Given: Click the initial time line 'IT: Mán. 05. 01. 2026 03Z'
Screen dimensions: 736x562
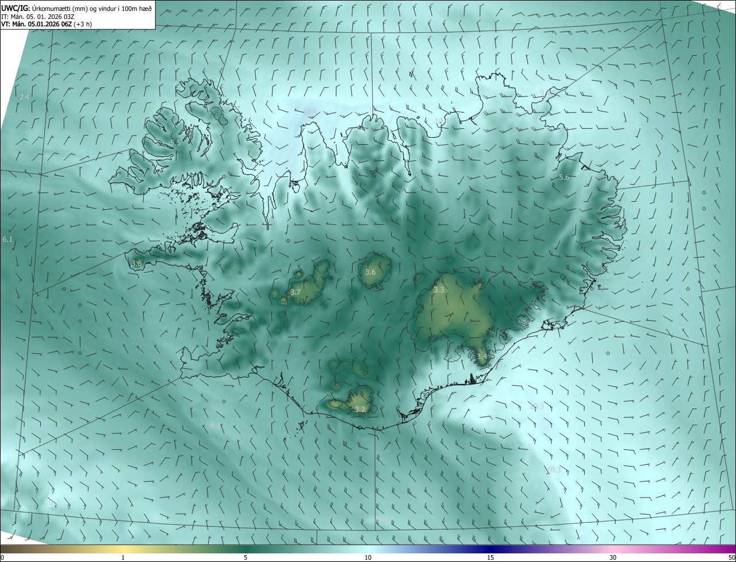Looking at the screenshot, I should coord(37,16).
